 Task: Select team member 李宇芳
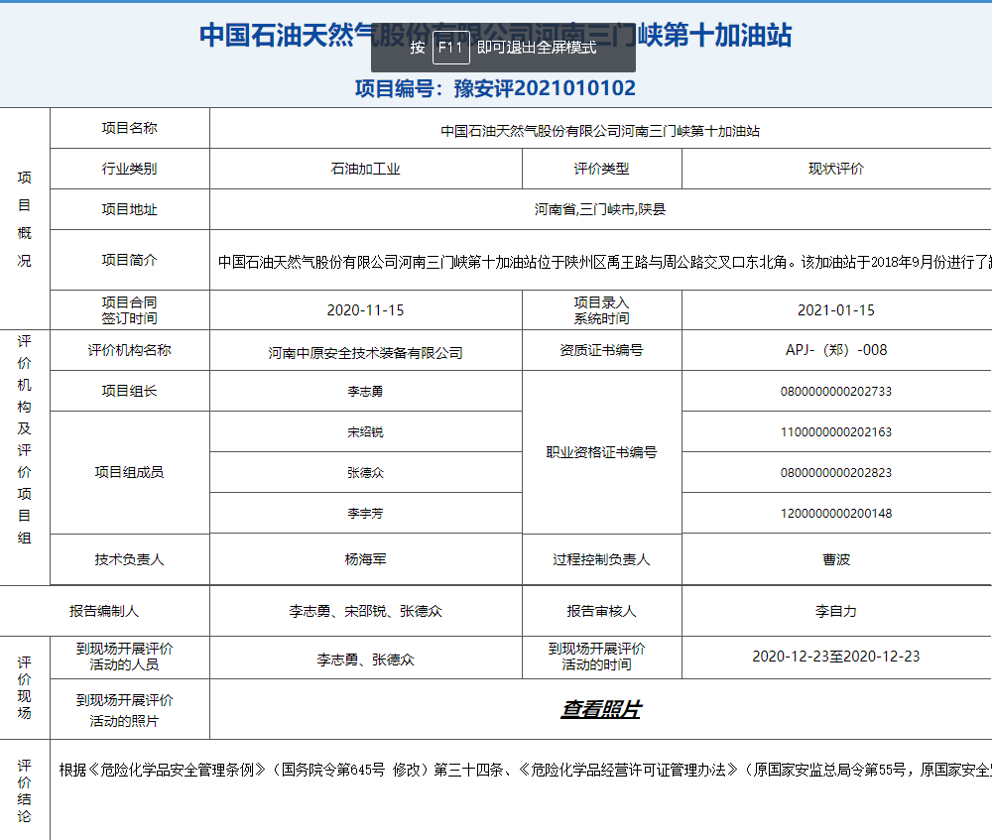(x=366, y=514)
